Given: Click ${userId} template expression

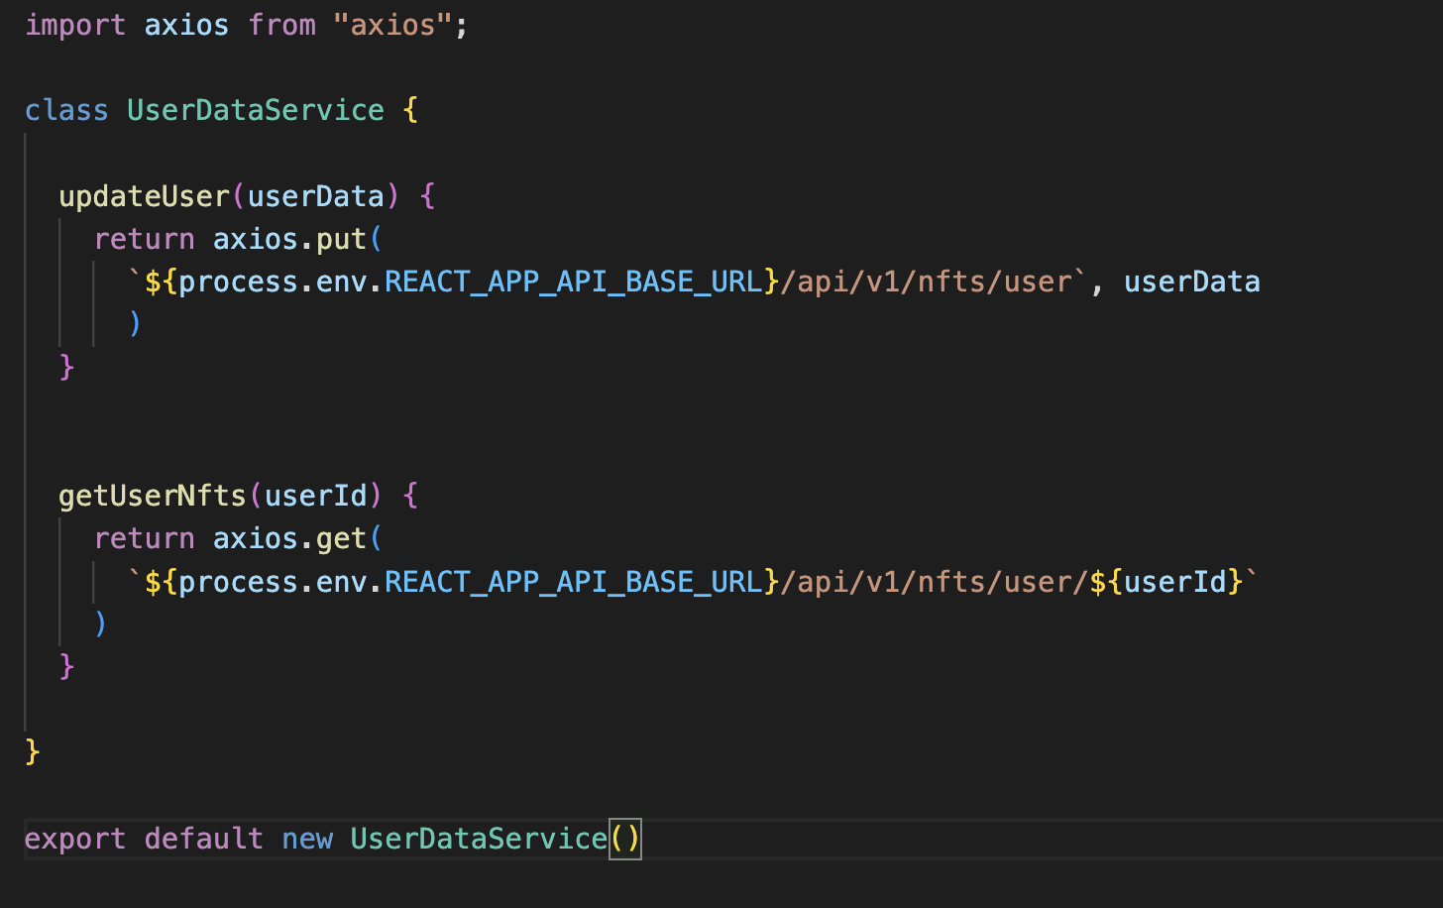Looking at the screenshot, I should coord(1165,581).
